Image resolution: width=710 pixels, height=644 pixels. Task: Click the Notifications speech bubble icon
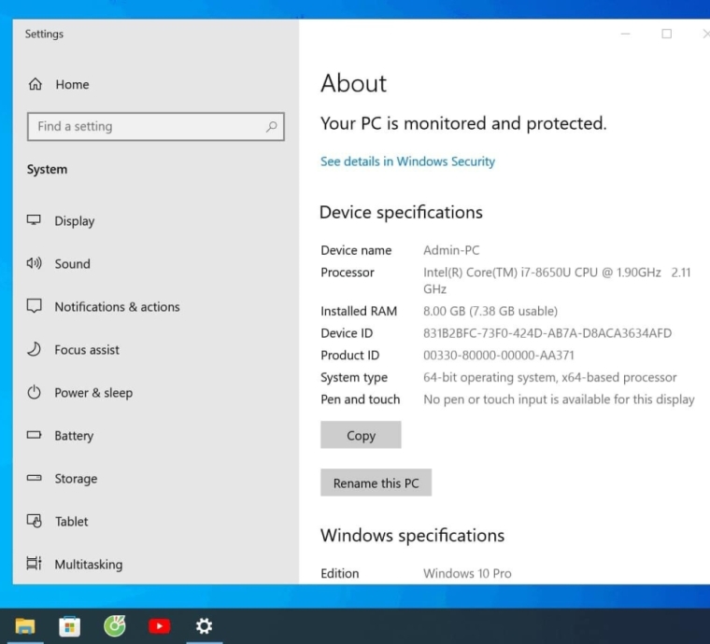34,306
